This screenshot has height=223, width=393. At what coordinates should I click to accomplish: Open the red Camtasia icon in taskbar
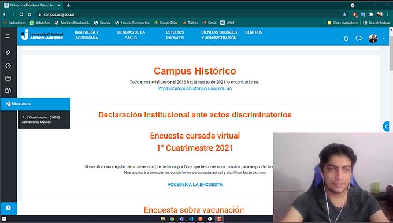[219, 219]
